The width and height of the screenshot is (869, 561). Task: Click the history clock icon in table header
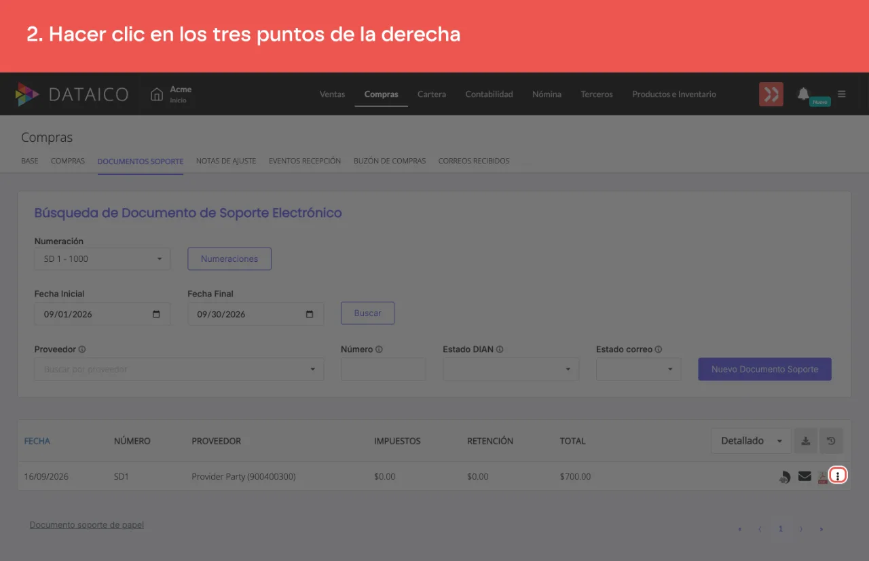(831, 441)
